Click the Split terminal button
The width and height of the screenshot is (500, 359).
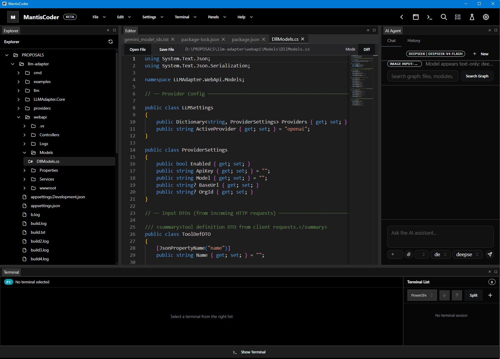click(473, 295)
